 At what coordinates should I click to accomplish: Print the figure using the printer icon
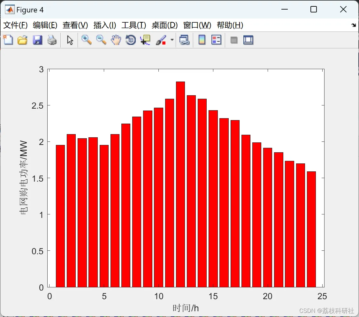pos(52,40)
